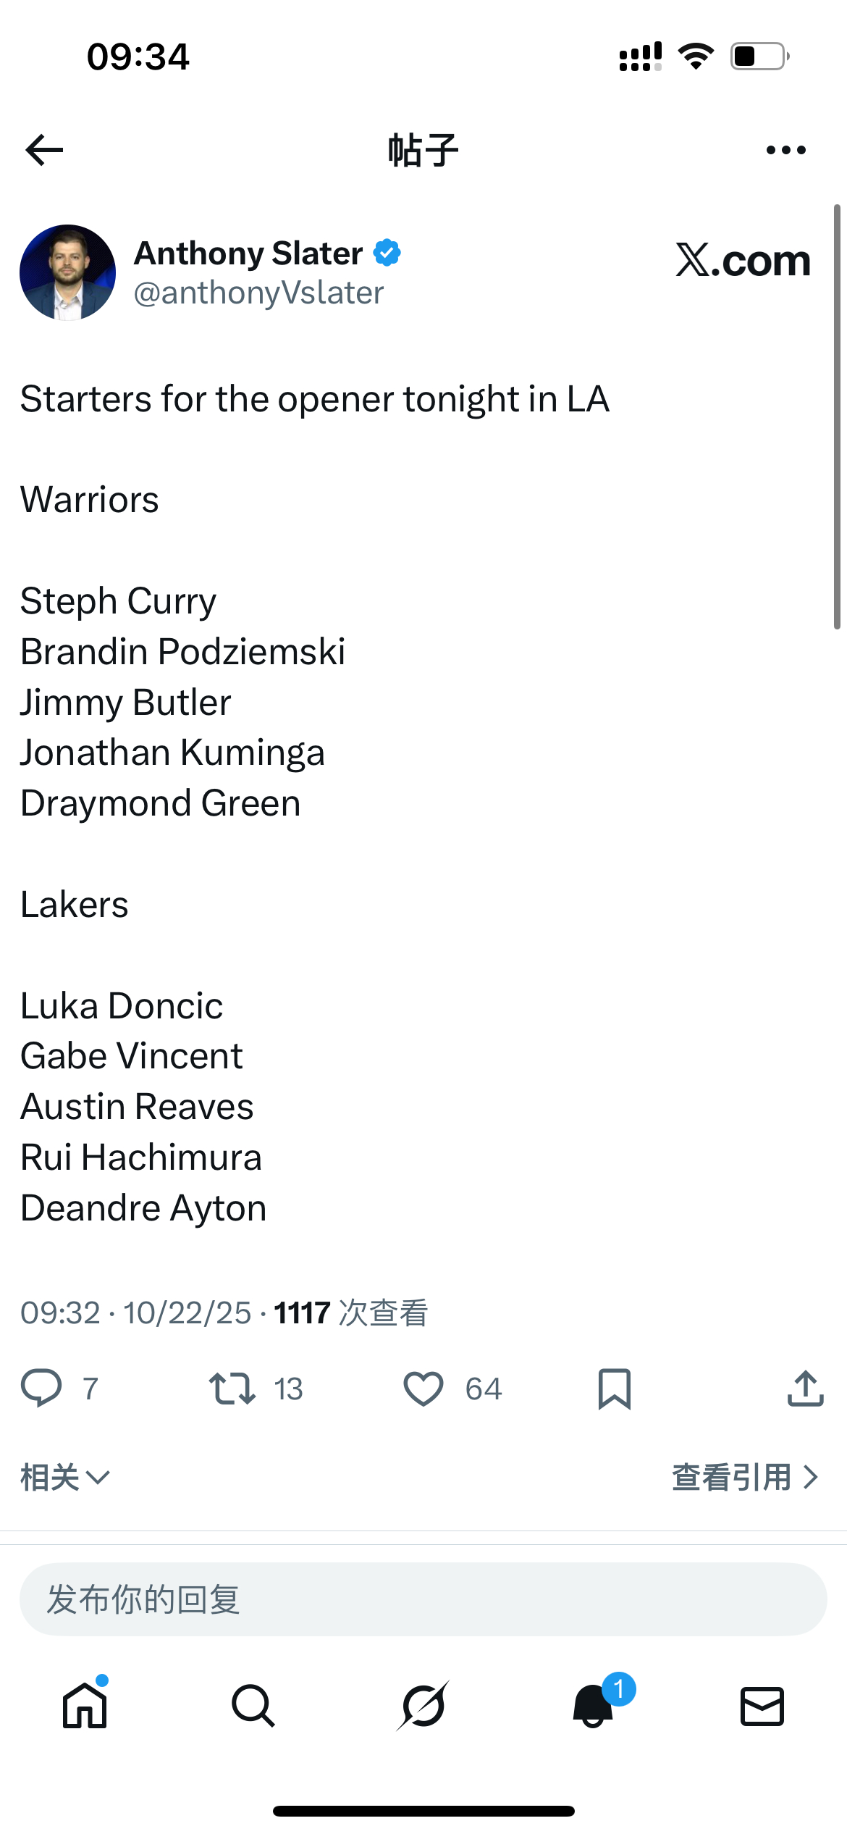847x1834 pixels.
Task: Tap the 发布你的回复 reply field
Action: coord(423,1599)
